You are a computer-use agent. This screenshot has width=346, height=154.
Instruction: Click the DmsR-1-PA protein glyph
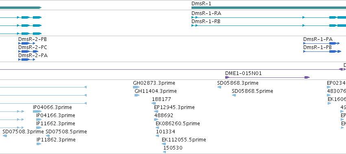point(321,43)
